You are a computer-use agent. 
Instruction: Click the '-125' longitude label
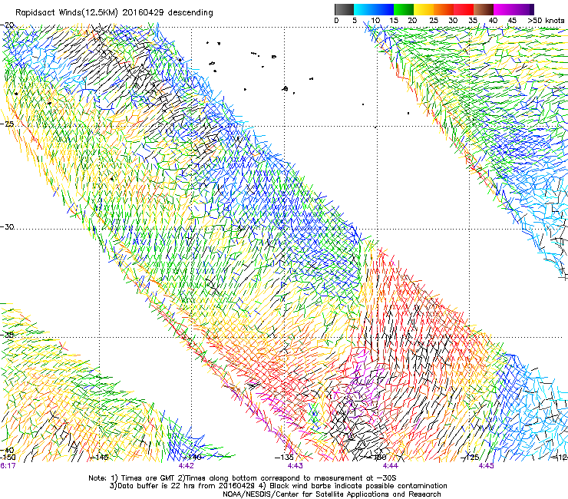[470, 458]
